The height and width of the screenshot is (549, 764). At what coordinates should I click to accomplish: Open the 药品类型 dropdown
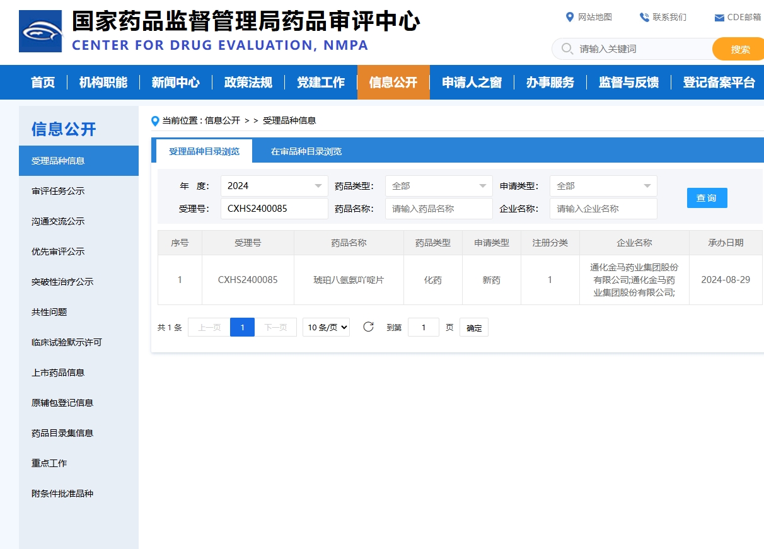[439, 186]
